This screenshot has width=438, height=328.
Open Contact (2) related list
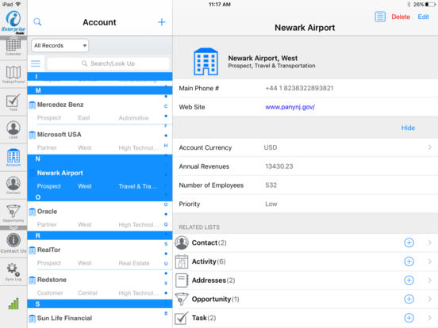tap(305, 242)
